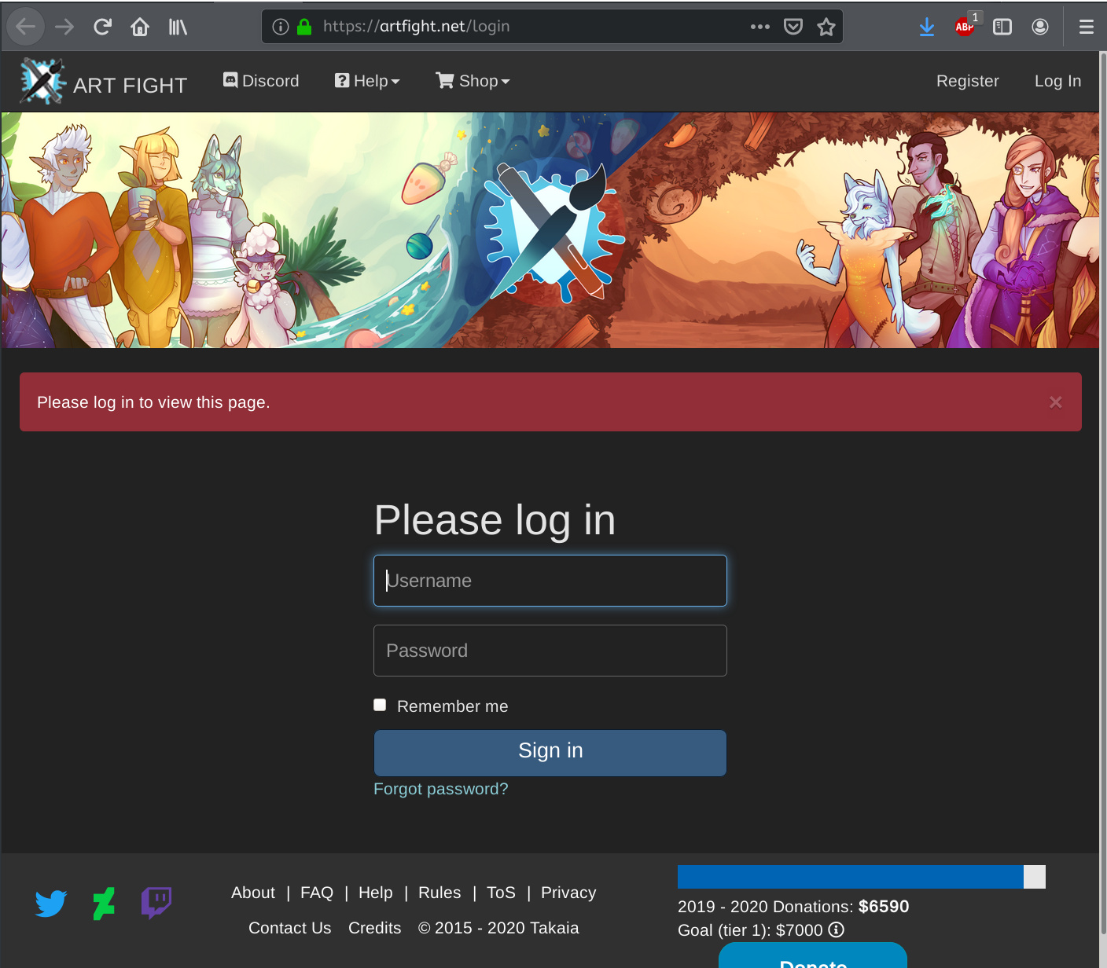The width and height of the screenshot is (1107, 968).
Task: Open page actions three-dot menu
Action: pyautogui.click(x=759, y=27)
